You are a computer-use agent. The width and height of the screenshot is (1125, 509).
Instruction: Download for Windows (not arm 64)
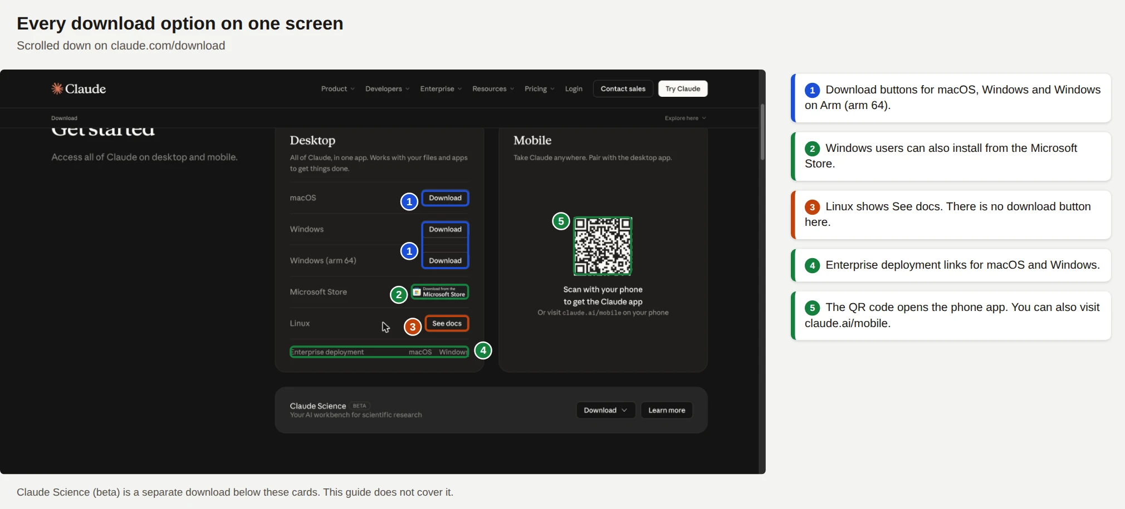(x=445, y=229)
